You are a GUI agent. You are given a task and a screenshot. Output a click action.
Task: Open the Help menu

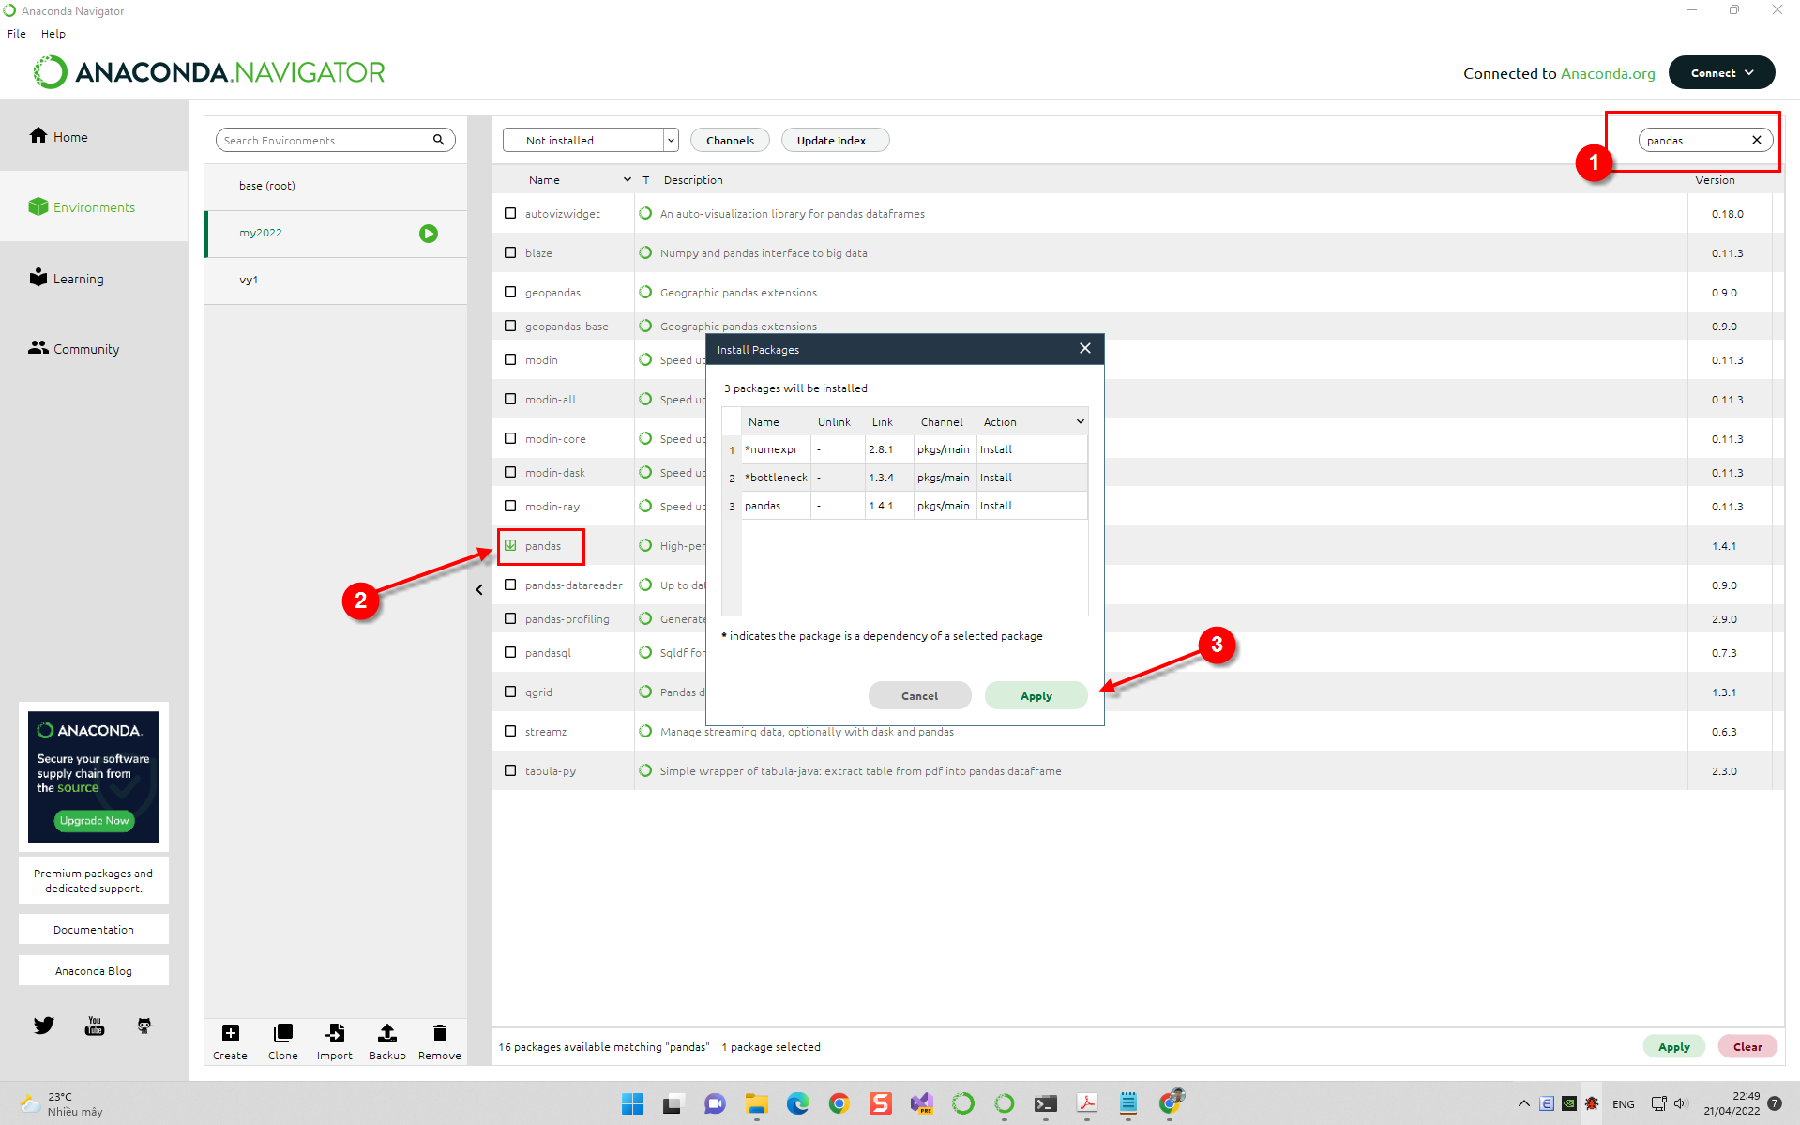click(x=53, y=33)
